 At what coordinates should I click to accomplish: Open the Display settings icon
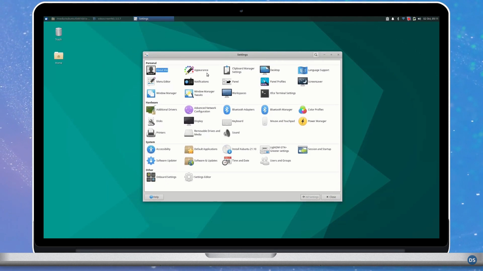pyautogui.click(x=189, y=121)
